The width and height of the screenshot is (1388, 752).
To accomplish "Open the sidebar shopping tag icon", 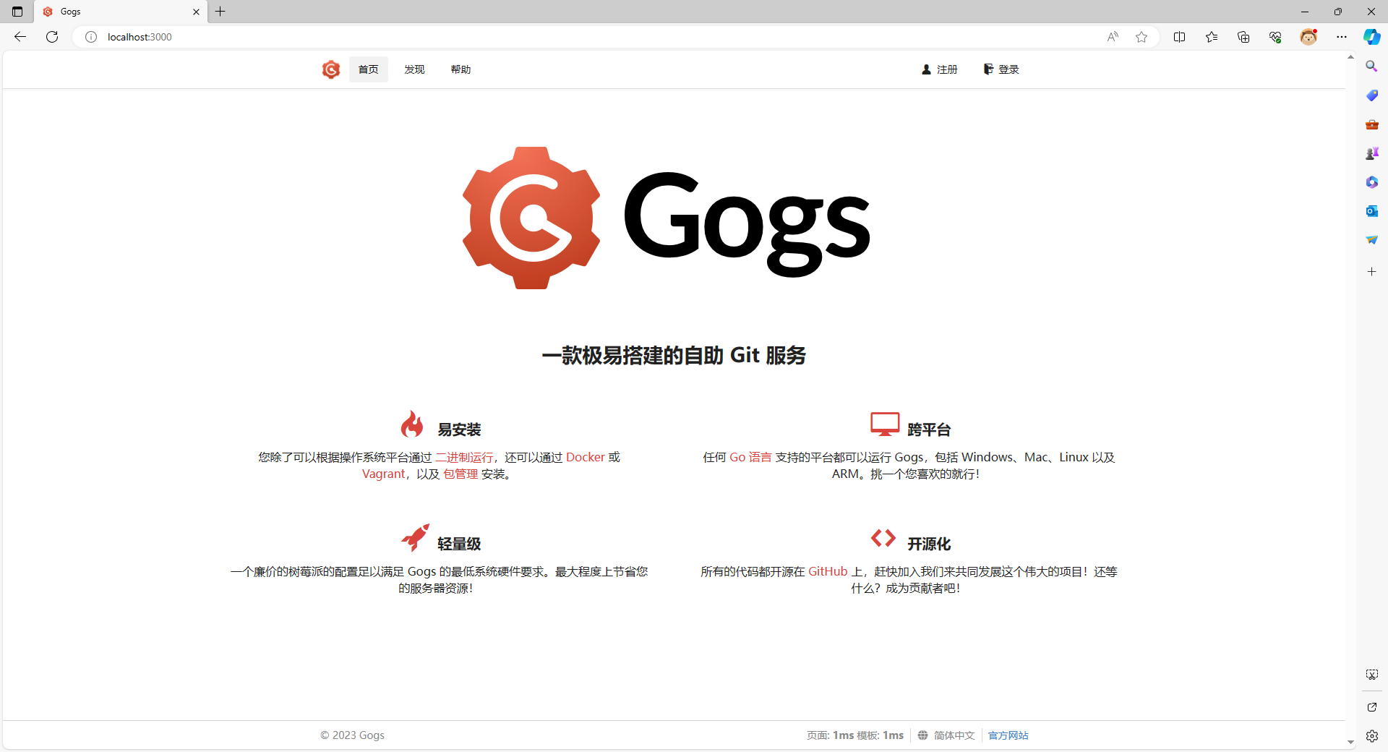I will click(x=1371, y=95).
